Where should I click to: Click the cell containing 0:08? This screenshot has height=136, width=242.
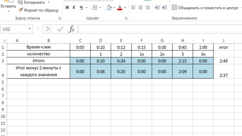point(101,72)
